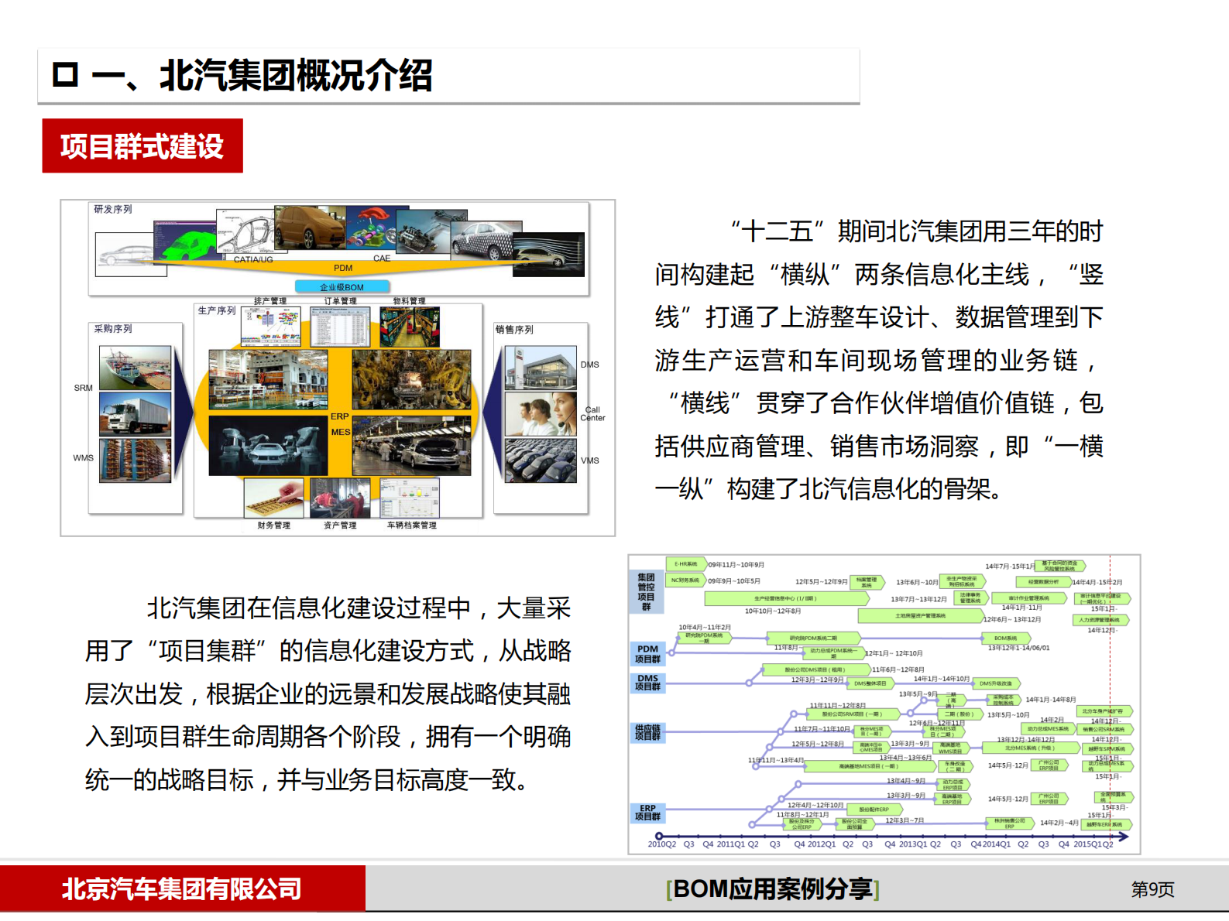This screenshot has height=921, width=1229.
Task: Select the E-HR系统 green box
Action: [686, 564]
